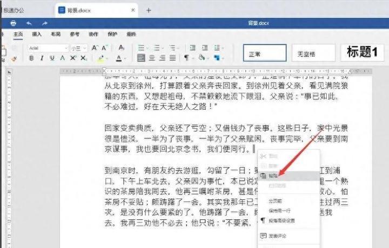The height and width of the screenshot is (248, 389).
Task: Apply the 无空格 style
Action: tap(312, 53)
